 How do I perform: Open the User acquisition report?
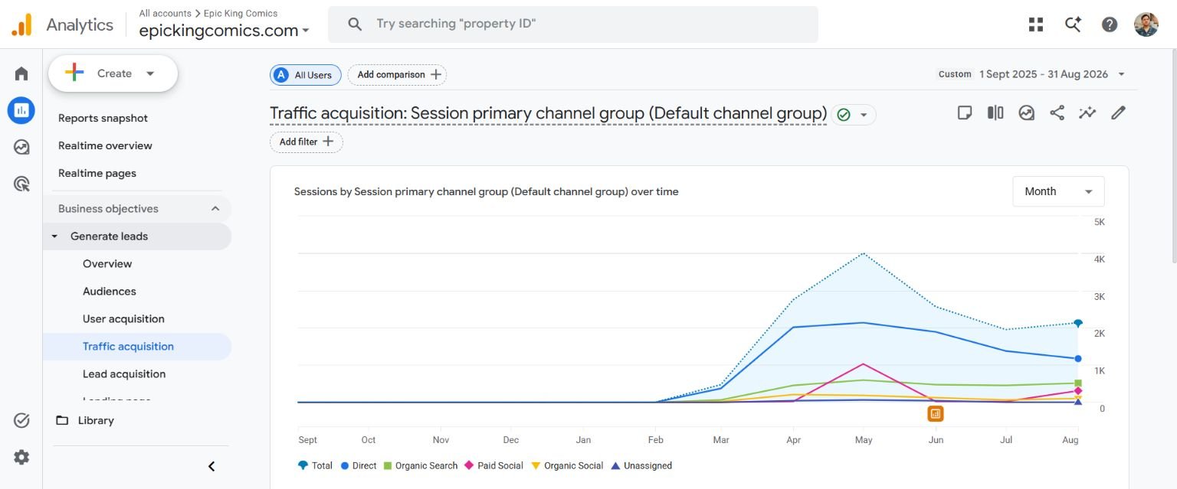tap(123, 318)
